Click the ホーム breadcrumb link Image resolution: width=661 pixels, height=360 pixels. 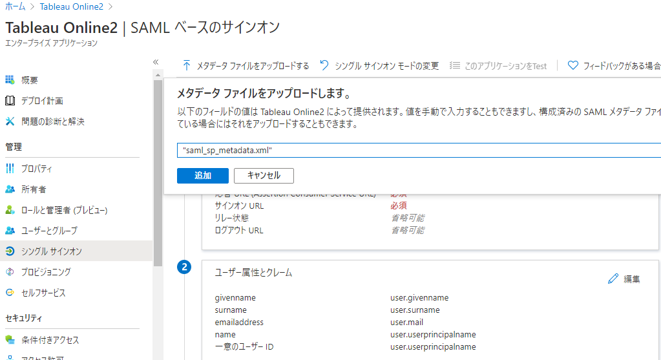coord(15,6)
